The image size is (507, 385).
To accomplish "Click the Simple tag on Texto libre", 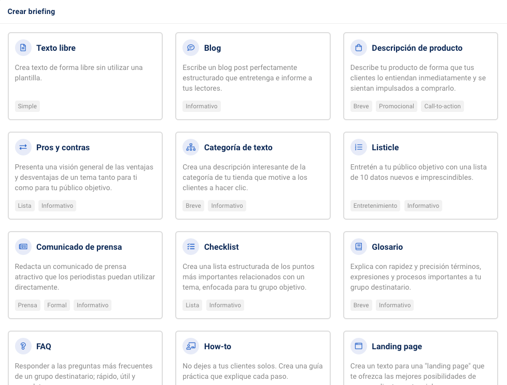I will coord(27,106).
